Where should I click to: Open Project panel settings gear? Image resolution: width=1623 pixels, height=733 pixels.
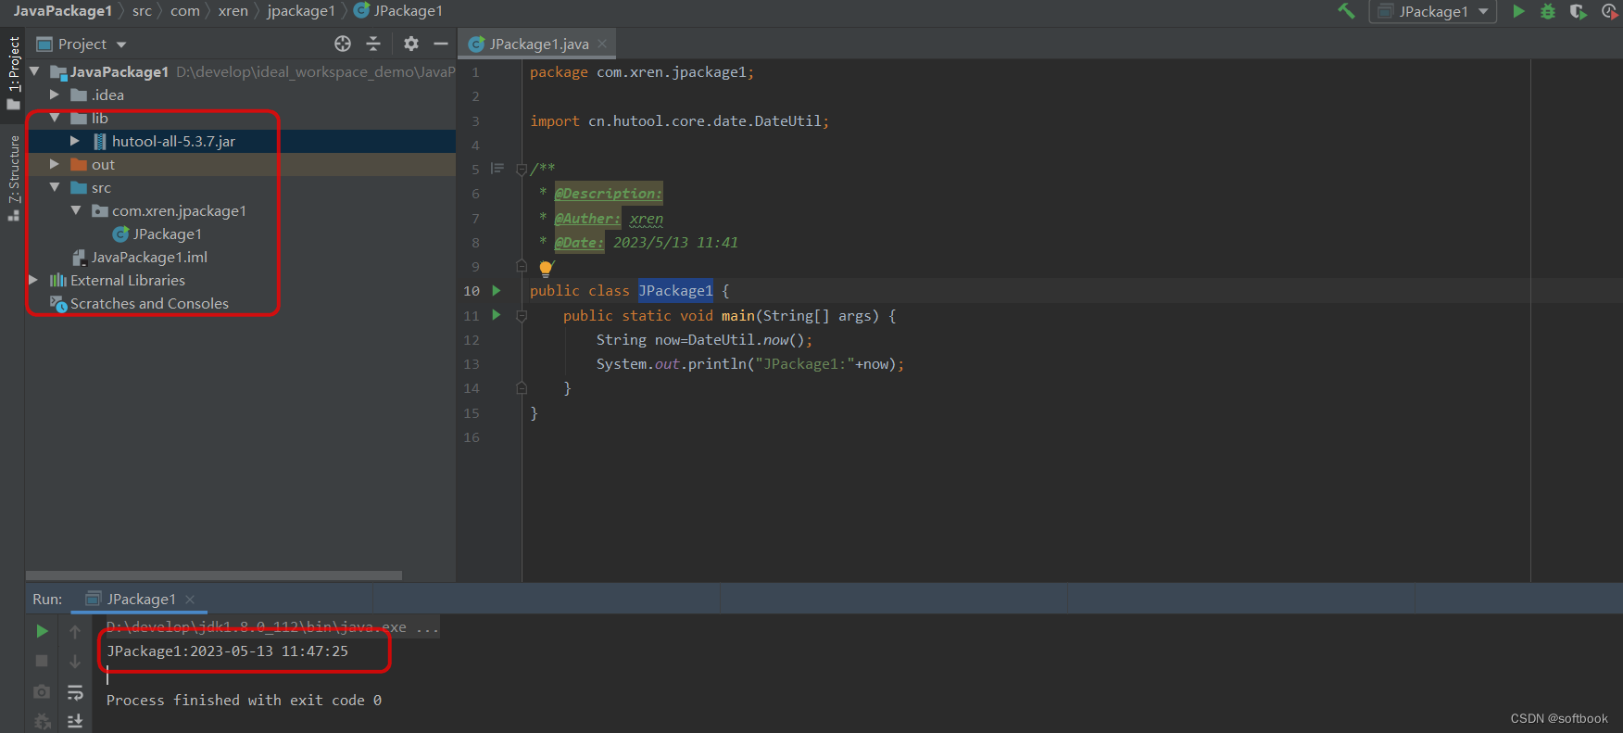pyautogui.click(x=411, y=44)
